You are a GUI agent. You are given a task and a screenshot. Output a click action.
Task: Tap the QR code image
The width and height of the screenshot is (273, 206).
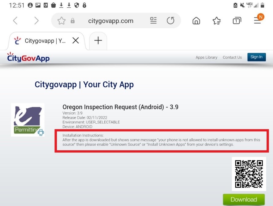click(x=249, y=174)
